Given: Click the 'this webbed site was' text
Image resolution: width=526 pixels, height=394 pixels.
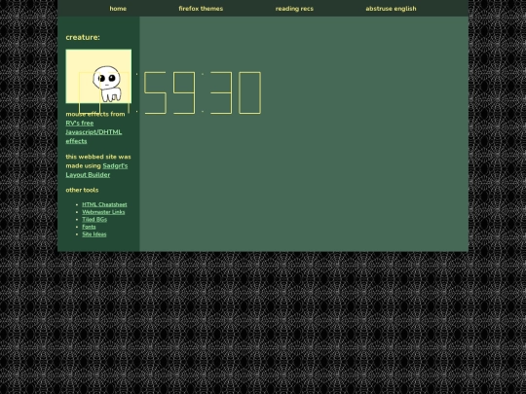Looking at the screenshot, I should pyautogui.click(x=98, y=157).
